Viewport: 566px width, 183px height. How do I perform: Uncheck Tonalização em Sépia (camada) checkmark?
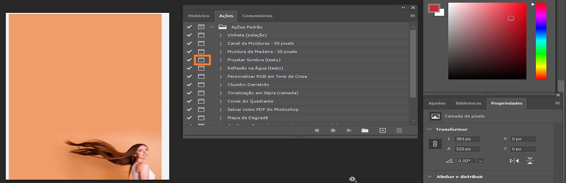coord(189,93)
